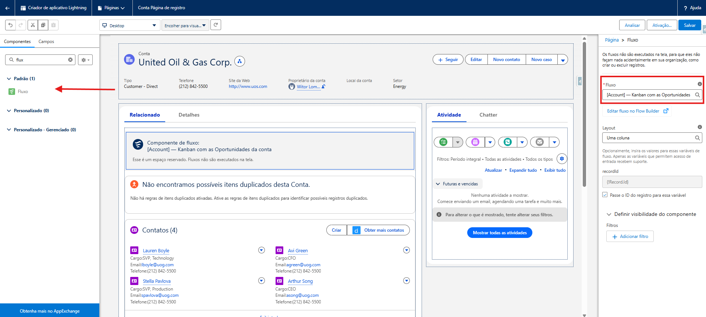Click the Novo contato button
This screenshot has height=317, width=706.
[x=507, y=60]
